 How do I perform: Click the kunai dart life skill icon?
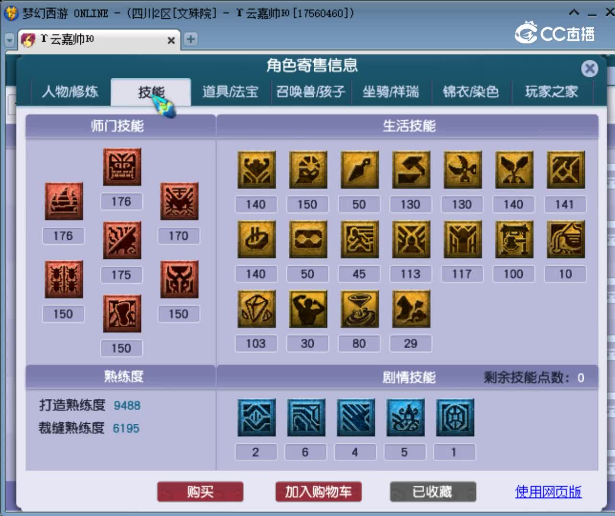coord(359,170)
